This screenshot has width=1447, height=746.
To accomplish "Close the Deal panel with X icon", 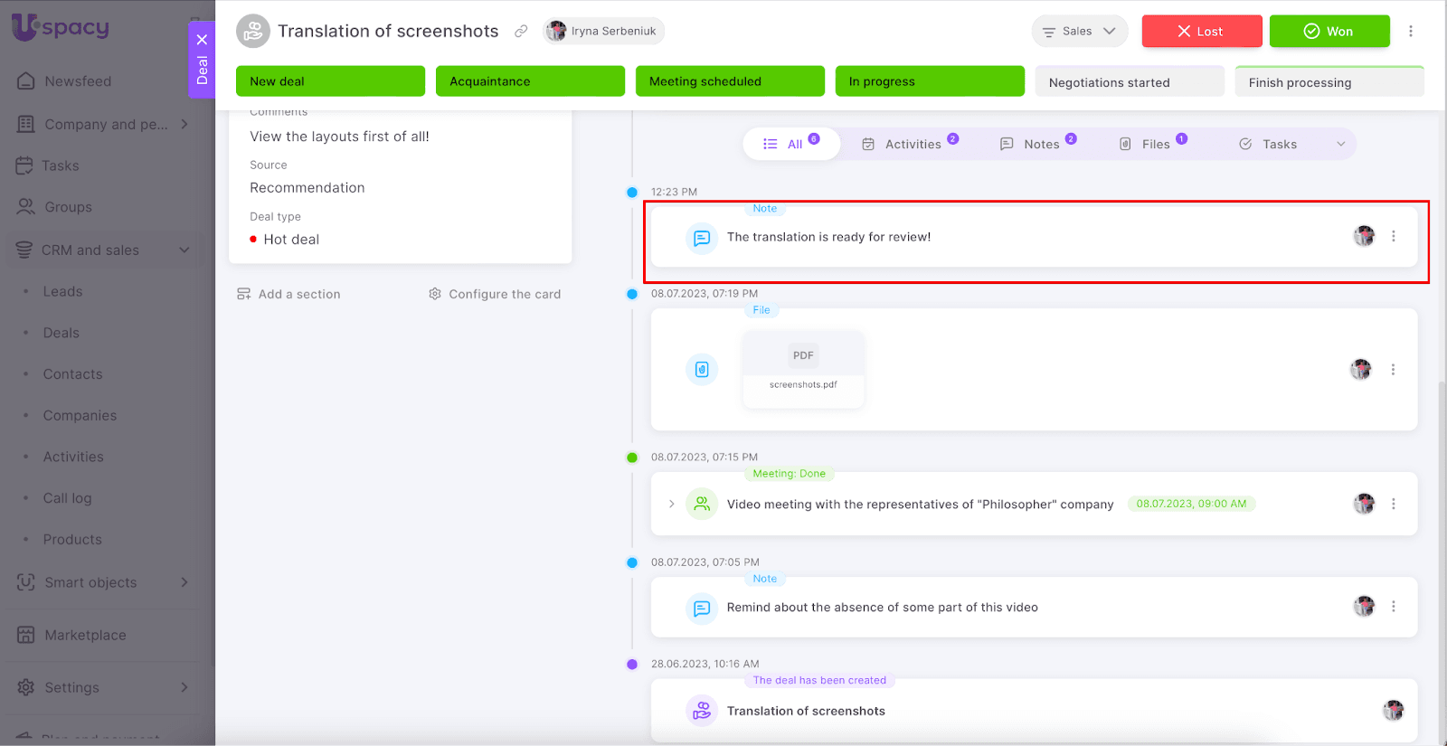I will tap(202, 40).
